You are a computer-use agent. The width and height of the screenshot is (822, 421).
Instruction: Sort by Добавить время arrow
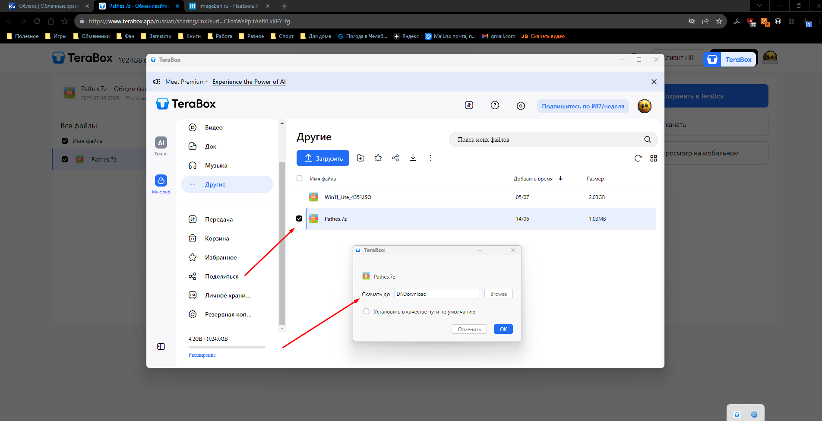pyautogui.click(x=560, y=178)
